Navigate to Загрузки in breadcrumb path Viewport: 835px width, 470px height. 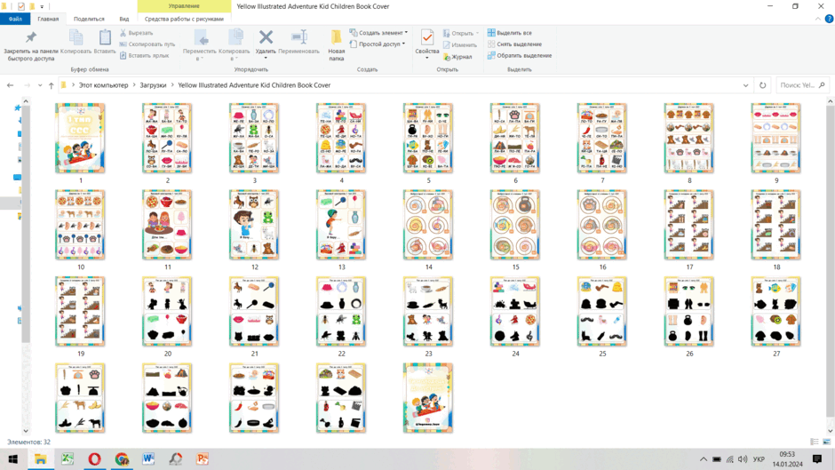(153, 85)
